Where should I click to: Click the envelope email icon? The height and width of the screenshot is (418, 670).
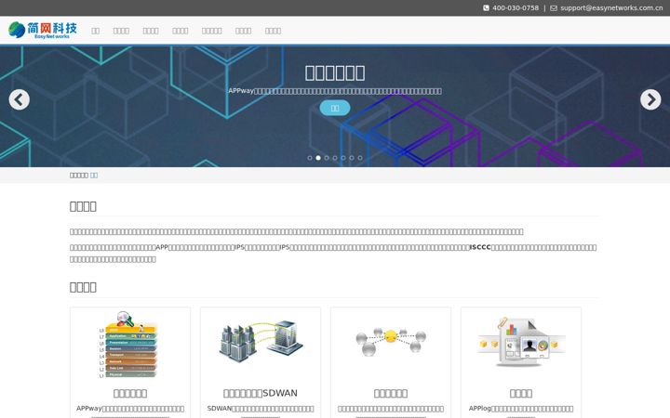point(554,8)
